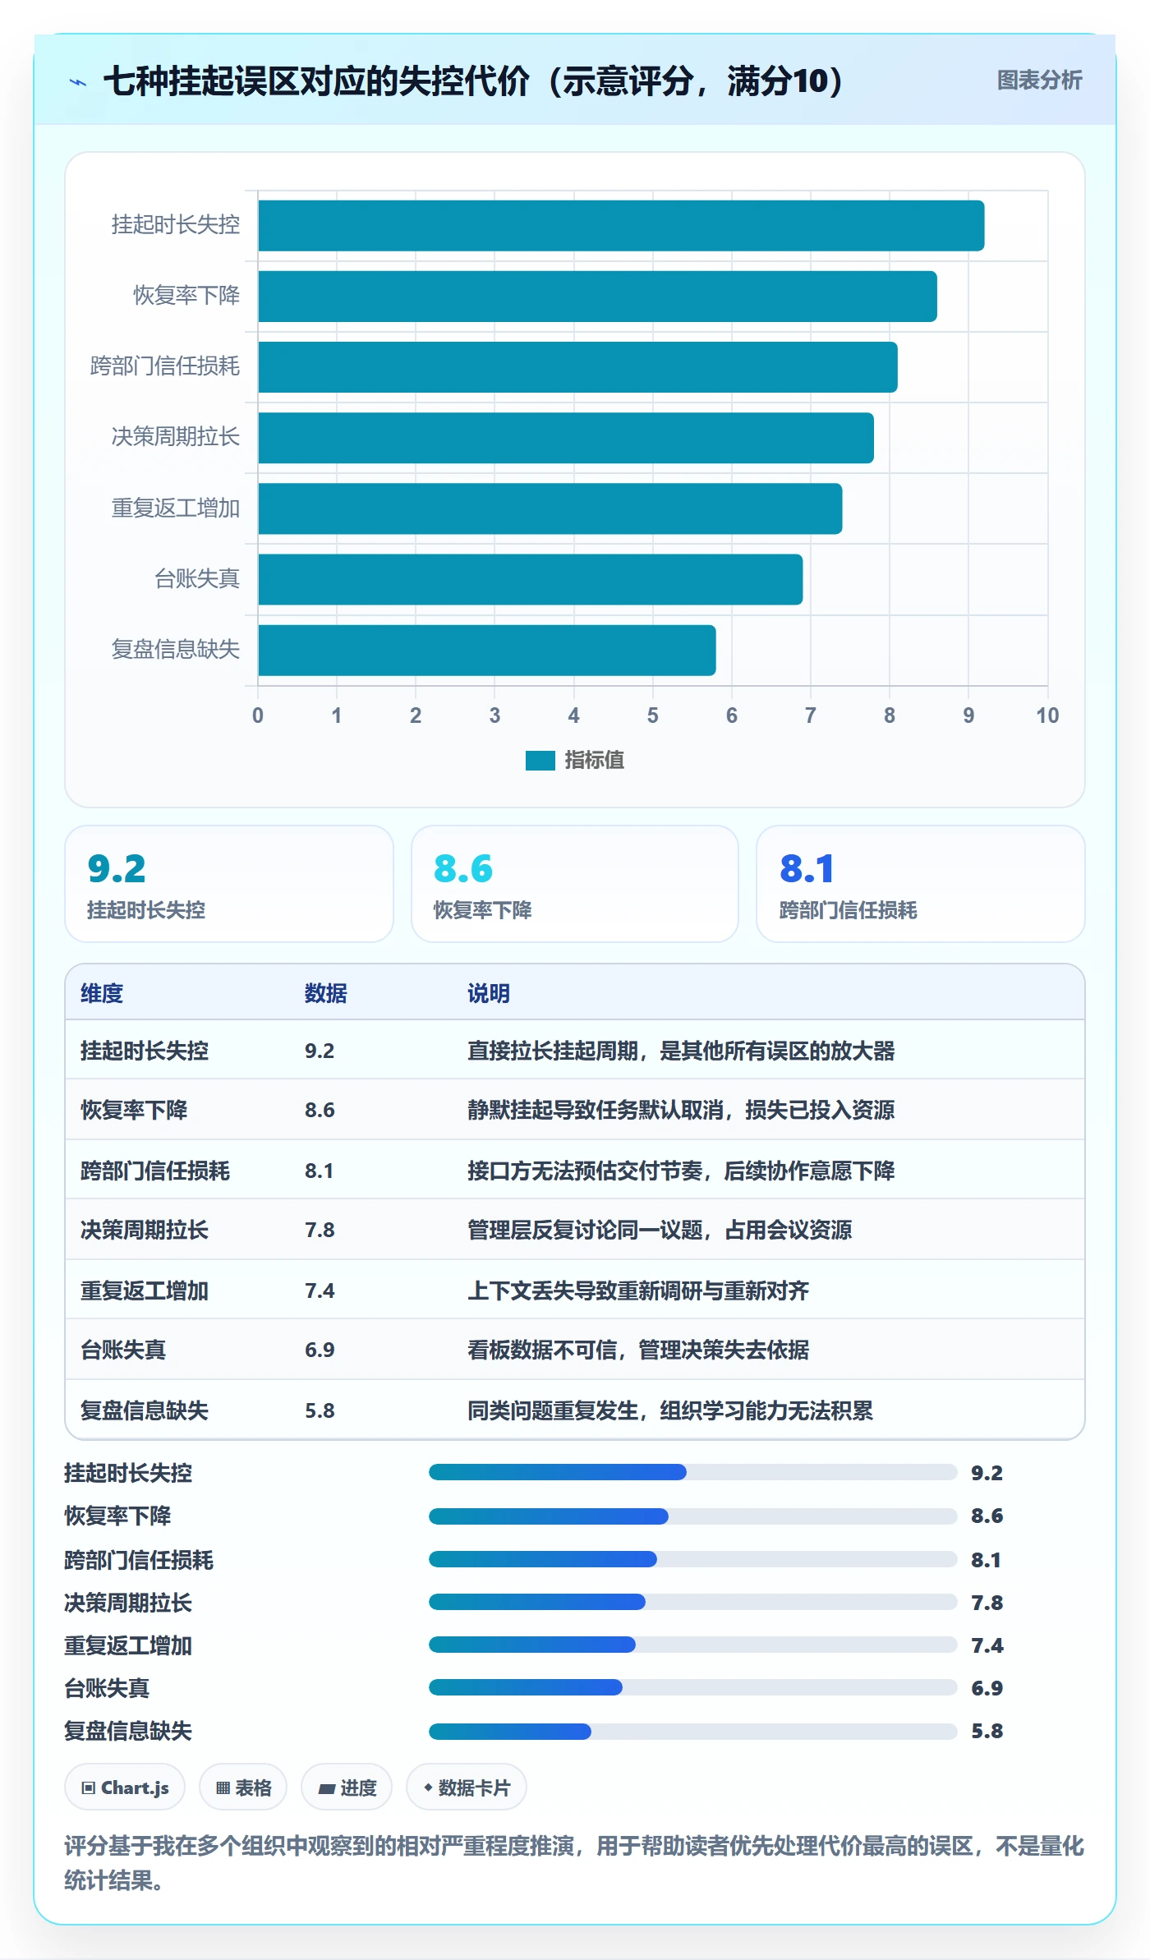The width and height of the screenshot is (1150, 1960).
Task: Select the 数据卡片 tag chip
Action: point(467,1787)
